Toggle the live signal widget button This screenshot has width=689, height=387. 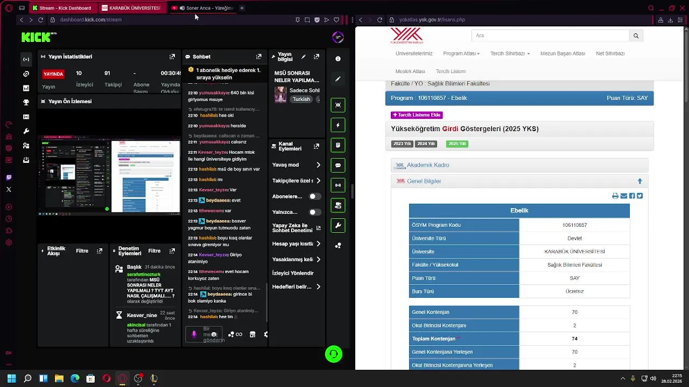click(338, 185)
